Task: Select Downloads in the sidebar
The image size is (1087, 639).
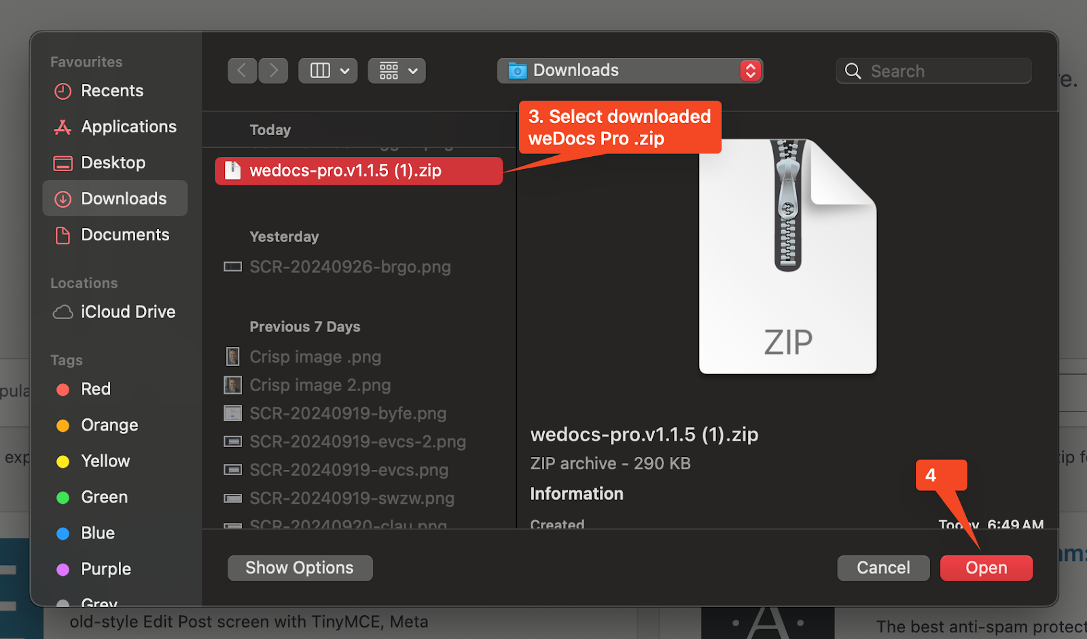Action: point(115,198)
